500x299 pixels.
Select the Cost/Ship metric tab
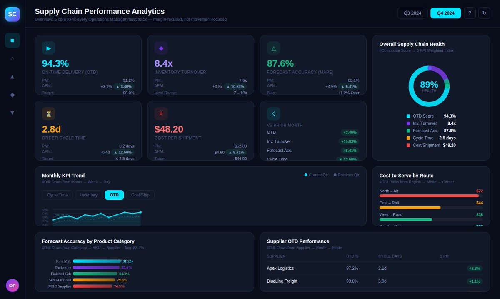tap(140, 195)
